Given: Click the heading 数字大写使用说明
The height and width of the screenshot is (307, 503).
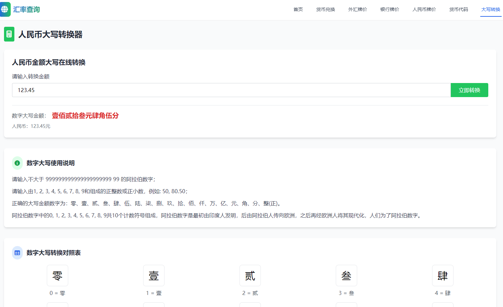Looking at the screenshot, I should click(x=51, y=163).
